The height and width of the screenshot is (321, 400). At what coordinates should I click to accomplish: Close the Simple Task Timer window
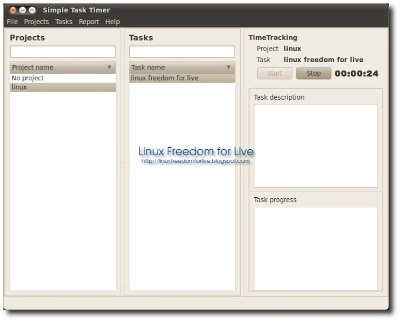(x=13, y=10)
